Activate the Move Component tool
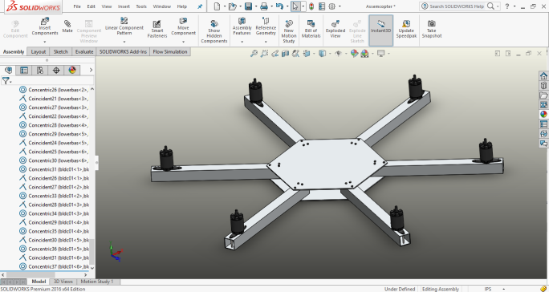Image resolution: width=549 pixels, height=292 pixels. (x=183, y=26)
